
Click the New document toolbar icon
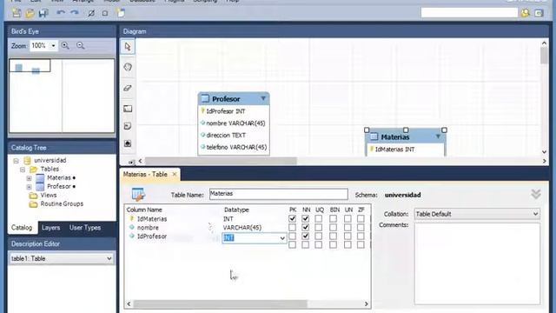click(x=17, y=13)
